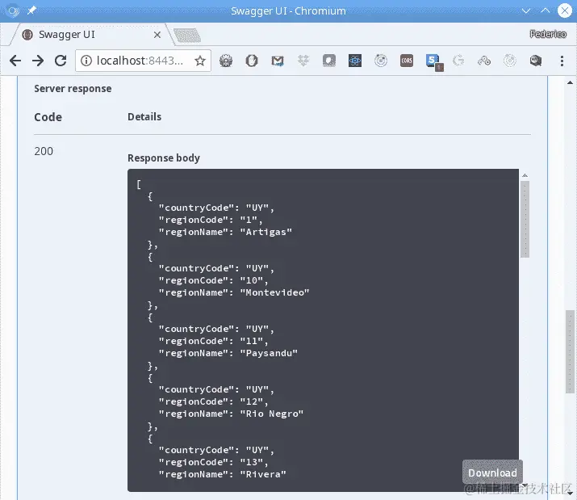Open the gear-shaped extension icon
Screen dimensions: 577x500
click(226, 61)
